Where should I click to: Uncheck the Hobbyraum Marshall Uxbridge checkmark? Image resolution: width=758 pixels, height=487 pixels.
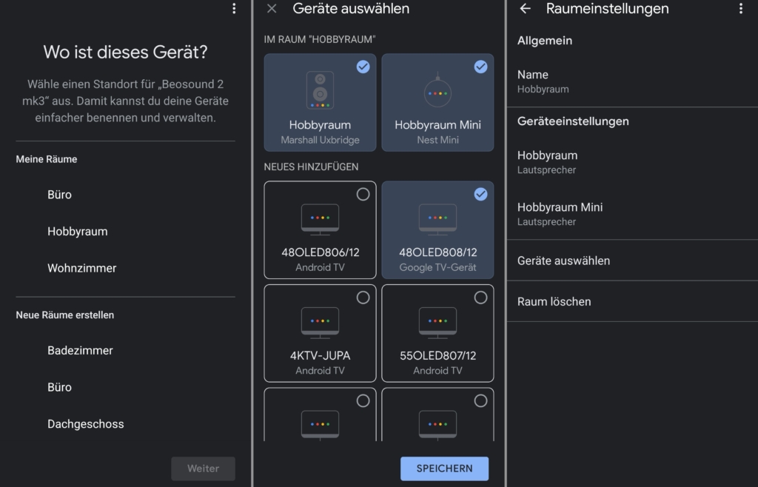tap(363, 67)
